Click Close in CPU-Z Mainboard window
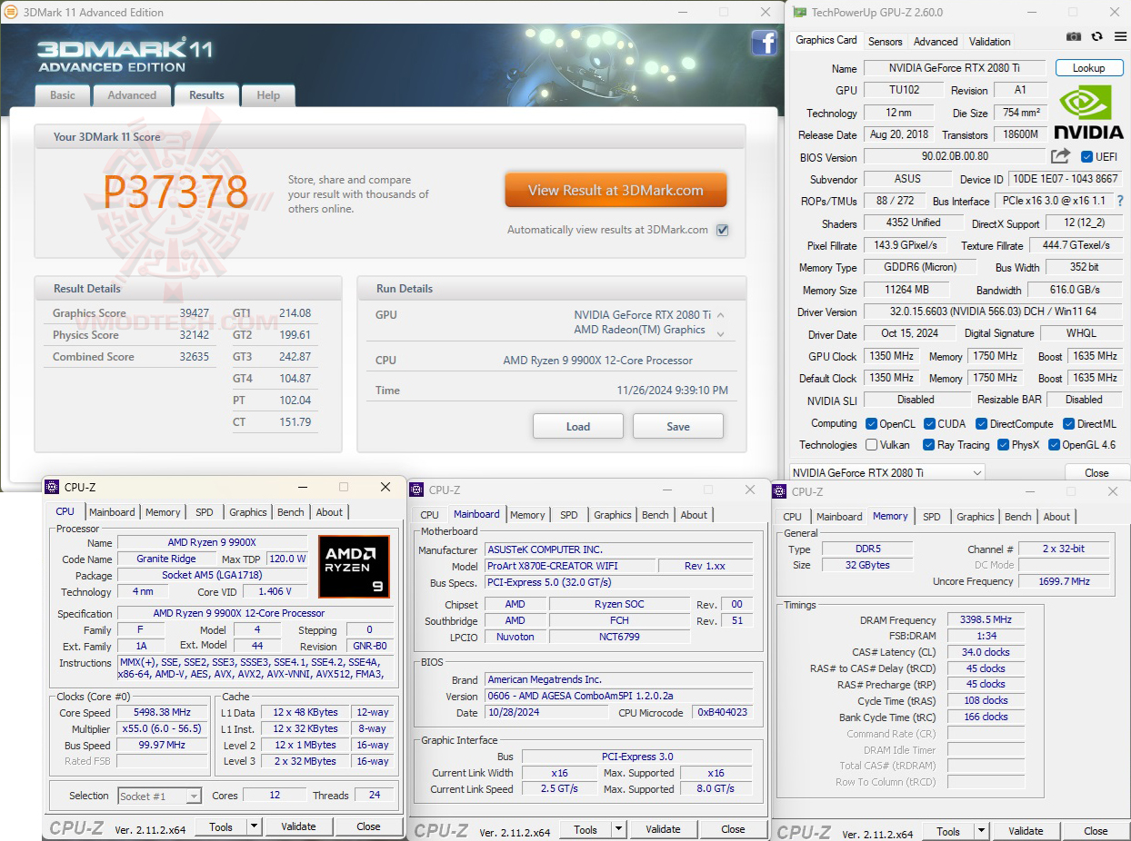The height and width of the screenshot is (841, 1131). coord(733,829)
